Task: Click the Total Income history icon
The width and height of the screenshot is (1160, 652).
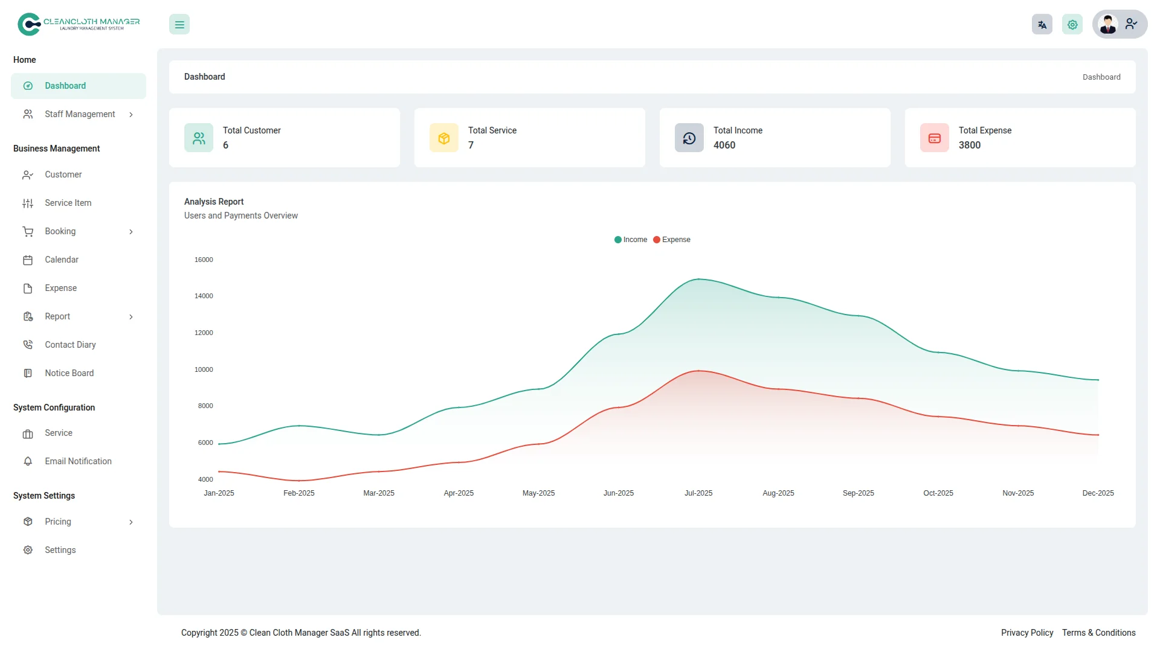Action: click(689, 138)
